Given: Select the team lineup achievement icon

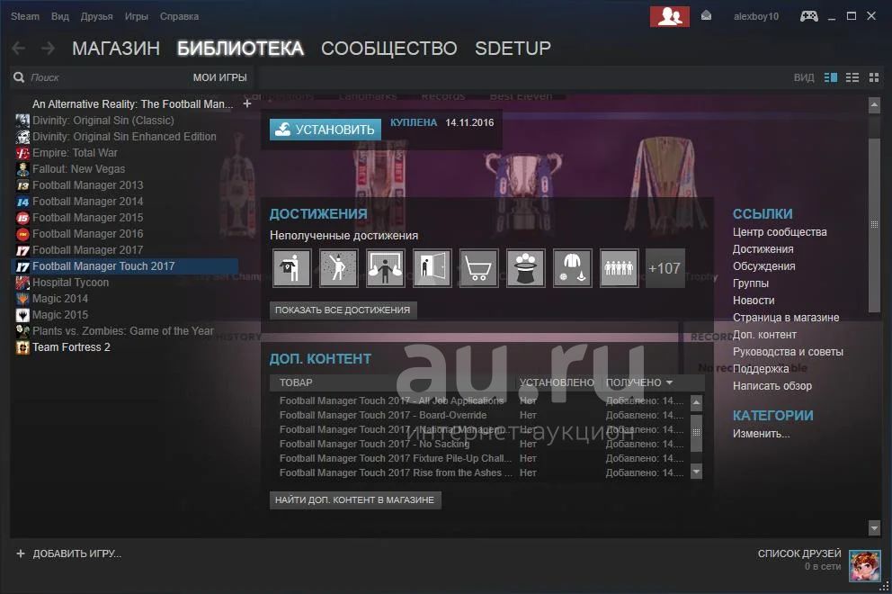Looking at the screenshot, I should 619,267.
